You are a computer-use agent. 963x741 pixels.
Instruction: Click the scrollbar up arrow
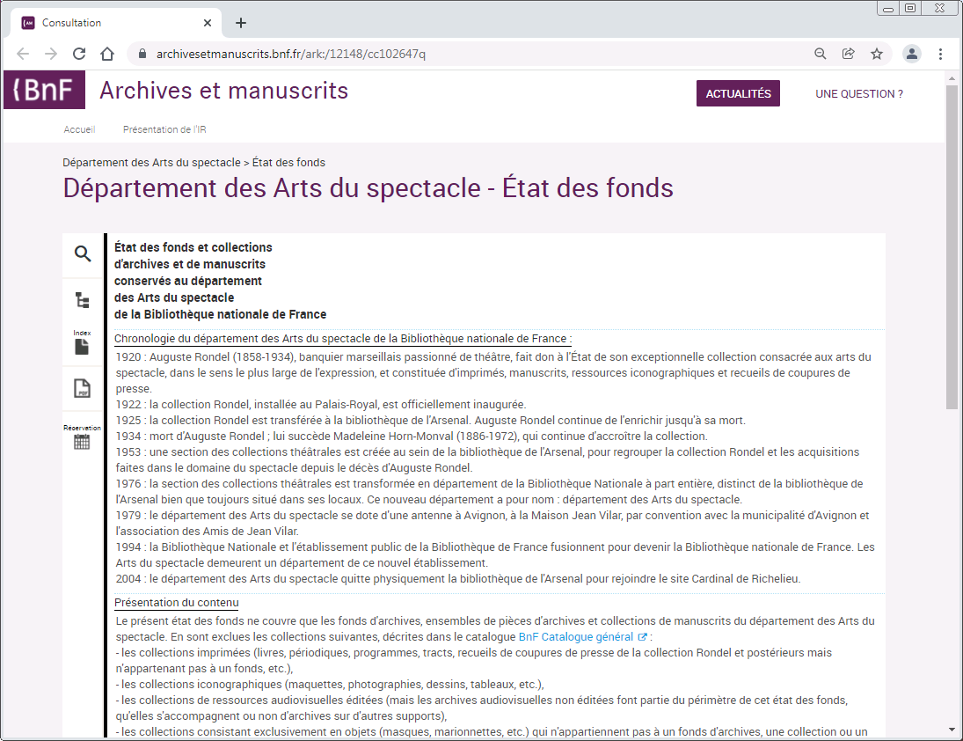(x=952, y=78)
